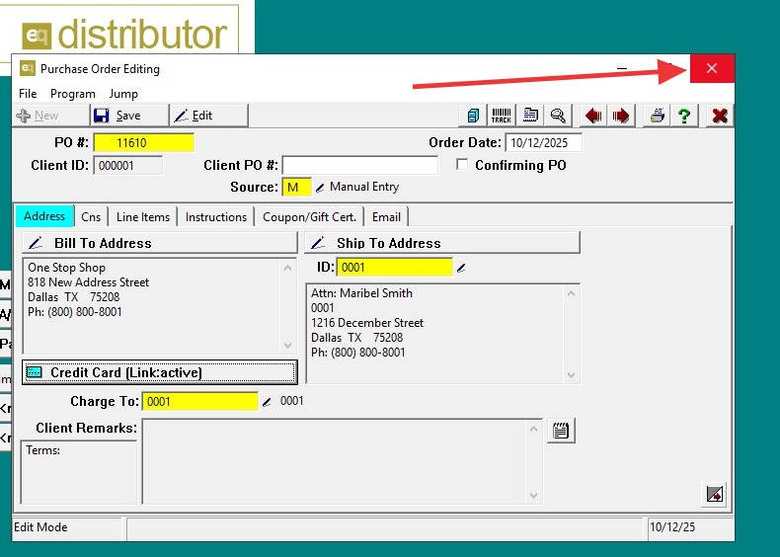Viewport: 780px width, 557px height.
Task: Click the Bill To scrollbar down arrow
Action: 287,345
